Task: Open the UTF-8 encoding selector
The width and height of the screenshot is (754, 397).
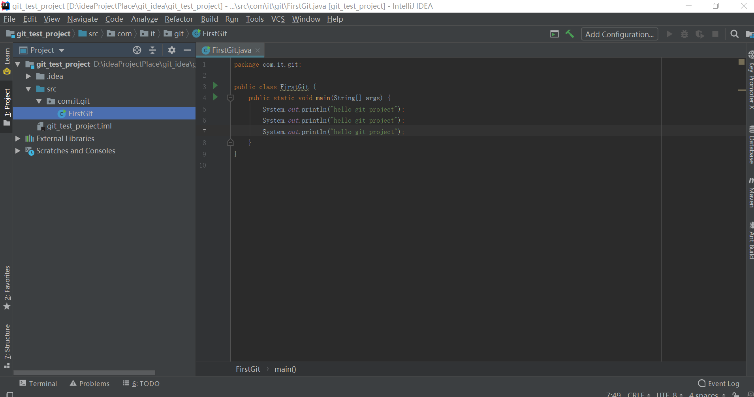Action: 669,394
